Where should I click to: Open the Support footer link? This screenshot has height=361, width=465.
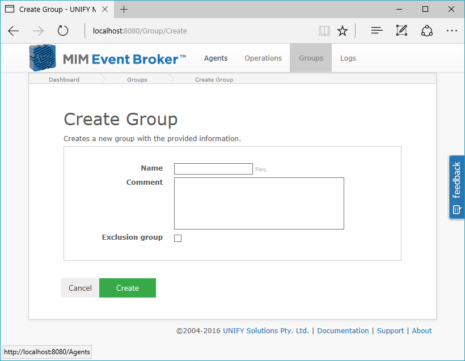390,330
